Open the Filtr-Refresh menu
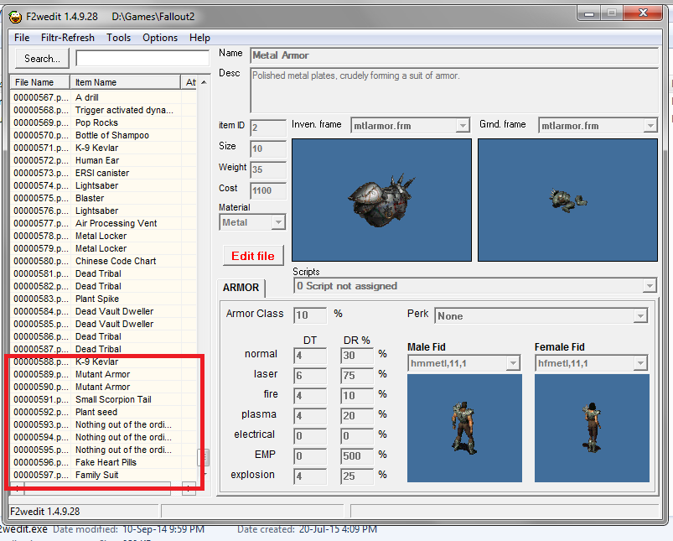673x541 pixels. pyautogui.click(x=68, y=38)
